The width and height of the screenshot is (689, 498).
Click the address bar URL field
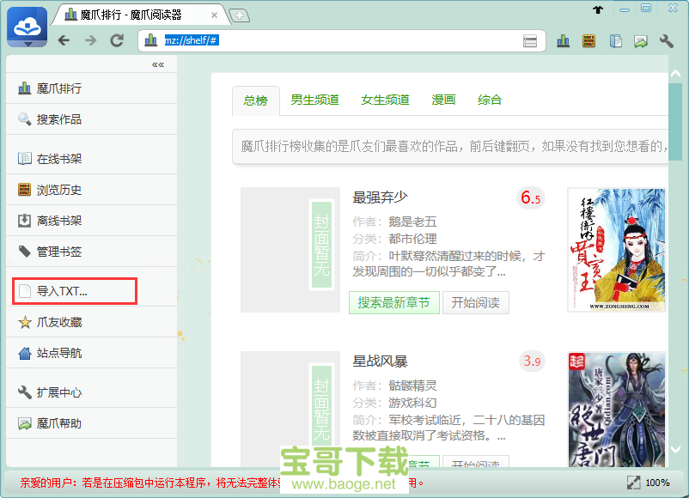344,40
